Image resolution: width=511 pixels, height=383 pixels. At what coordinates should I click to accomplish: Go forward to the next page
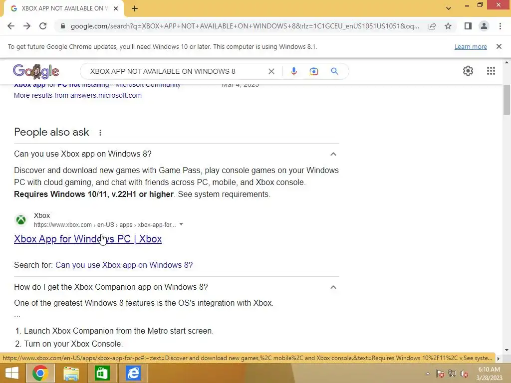point(27,26)
